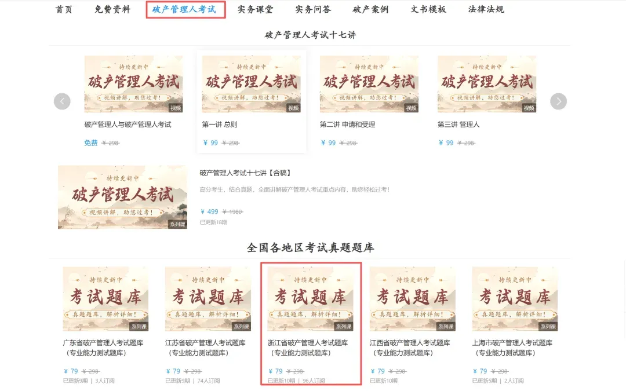Open the 浙江省破产管理人考试题库 card
626x391 pixels.
point(311,324)
